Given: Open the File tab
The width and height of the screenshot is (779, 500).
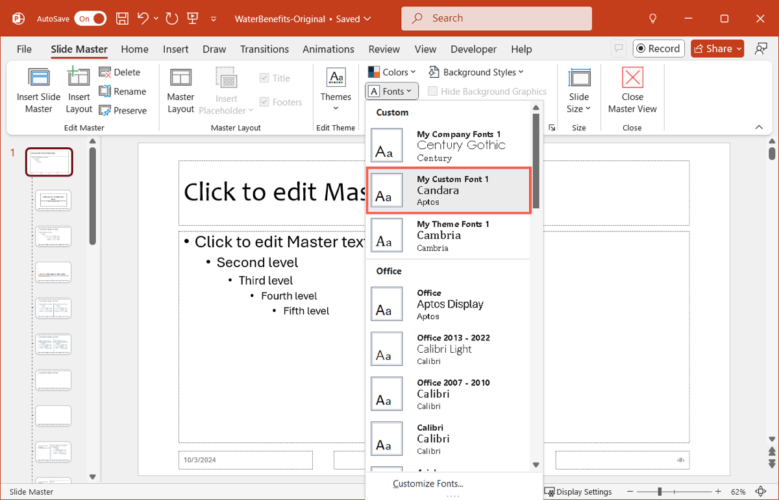Looking at the screenshot, I should (24, 49).
